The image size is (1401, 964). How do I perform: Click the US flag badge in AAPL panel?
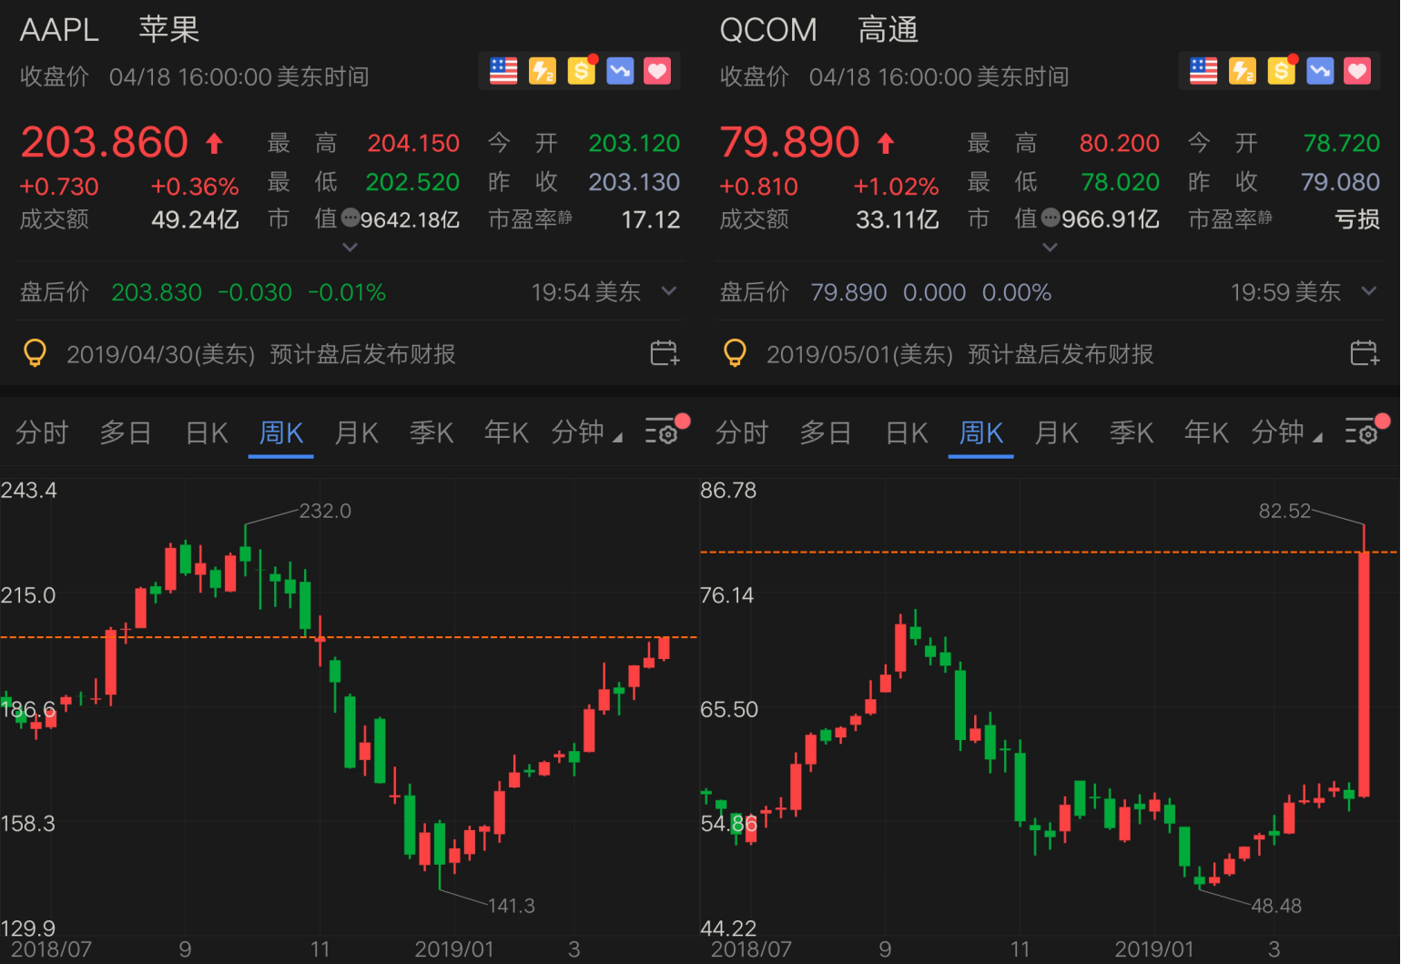point(503,71)
